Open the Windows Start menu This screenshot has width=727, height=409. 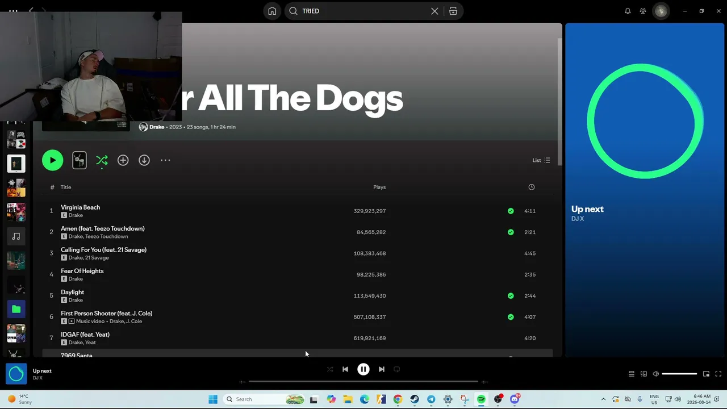tap(213, 399)
